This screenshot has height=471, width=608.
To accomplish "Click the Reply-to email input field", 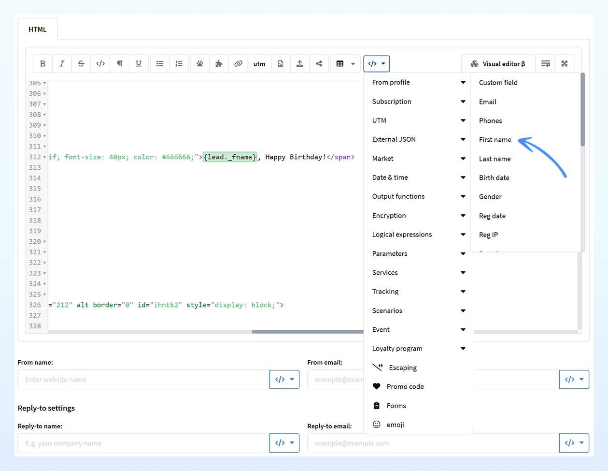I will coord(433,443).
